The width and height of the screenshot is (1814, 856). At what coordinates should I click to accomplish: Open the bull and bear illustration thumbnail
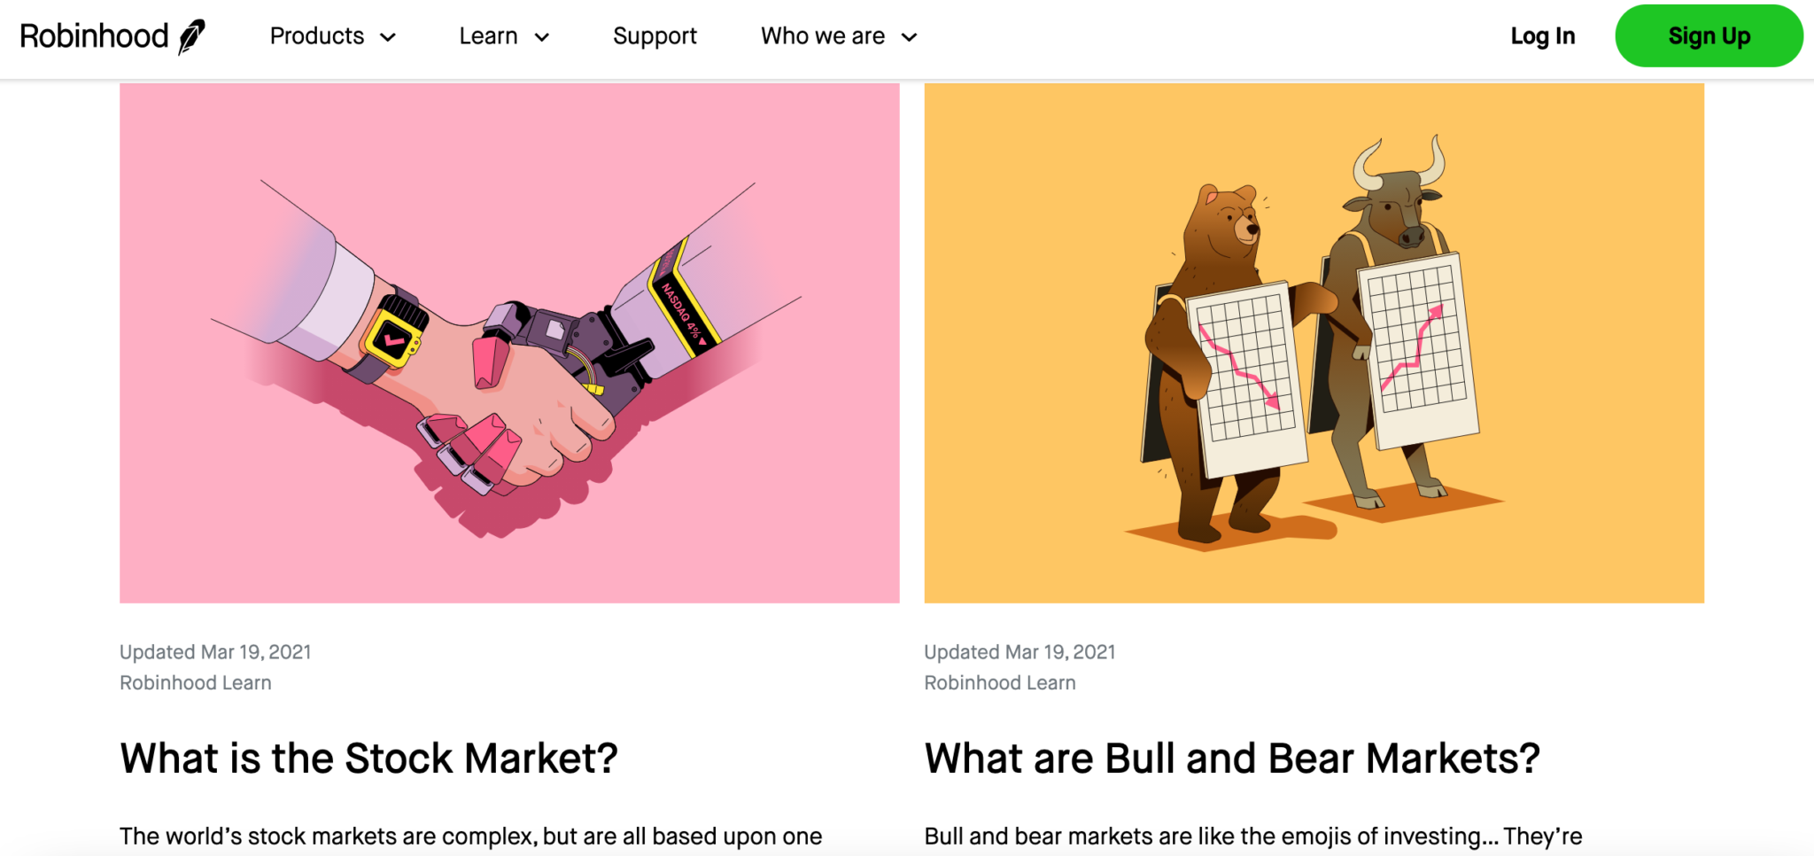coord(1314,344)
